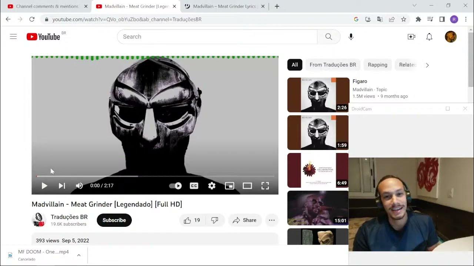The width and height of the screenshot is (474, 266).
Task: Open the more actions three-dot menu
Action: coord(272,220)
